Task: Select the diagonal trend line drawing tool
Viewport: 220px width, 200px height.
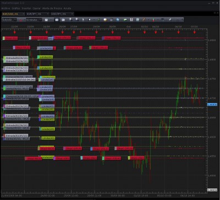Action: 144,20
